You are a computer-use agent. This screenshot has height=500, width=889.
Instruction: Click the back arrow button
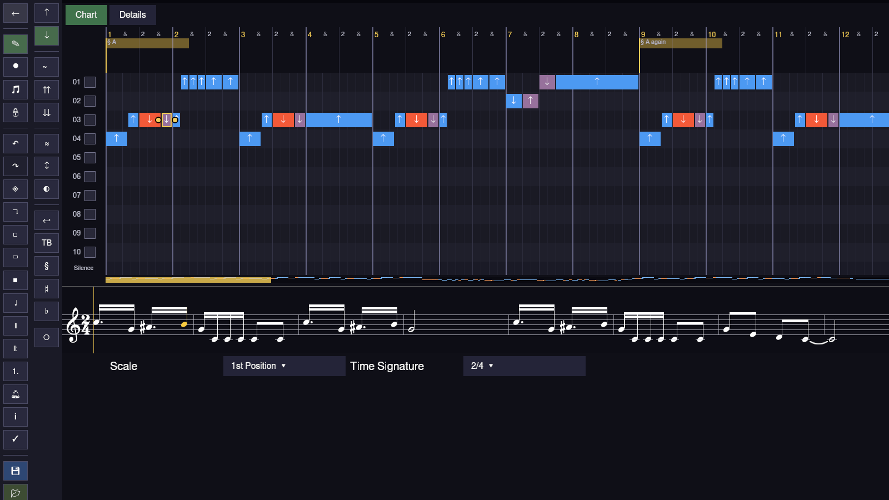(x=16, y=13)
